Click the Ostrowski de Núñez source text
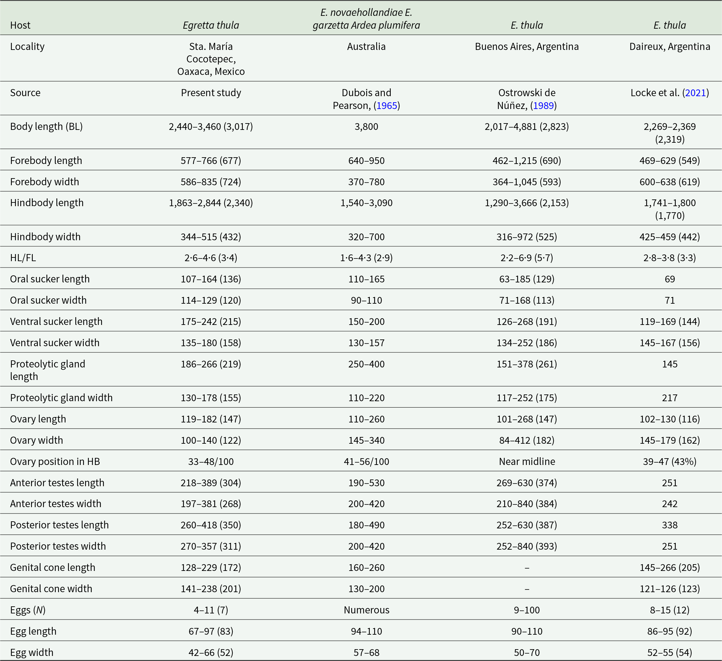 (x=526, y=93)
